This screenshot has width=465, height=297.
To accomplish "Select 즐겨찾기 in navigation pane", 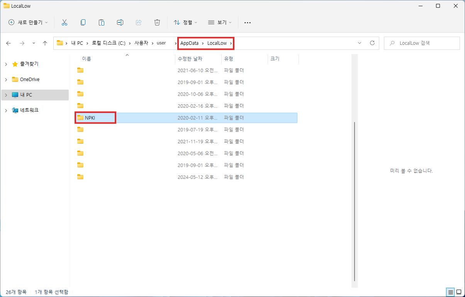I will (29, 64).
